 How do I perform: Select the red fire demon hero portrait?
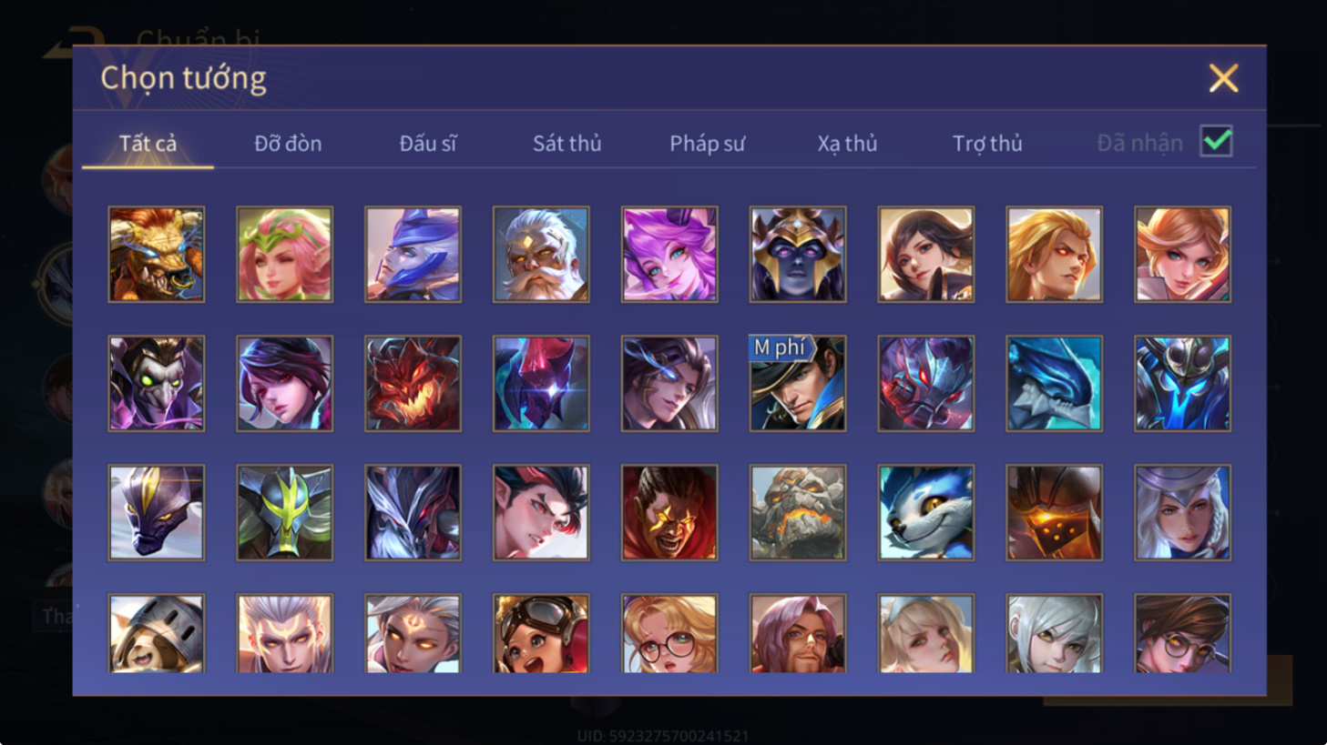(x=413, y=383)
